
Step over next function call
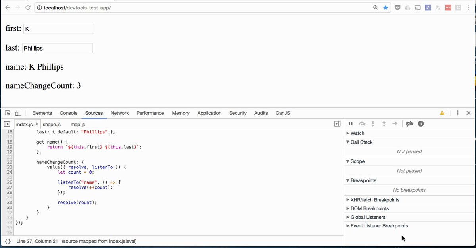pos(362,124)
